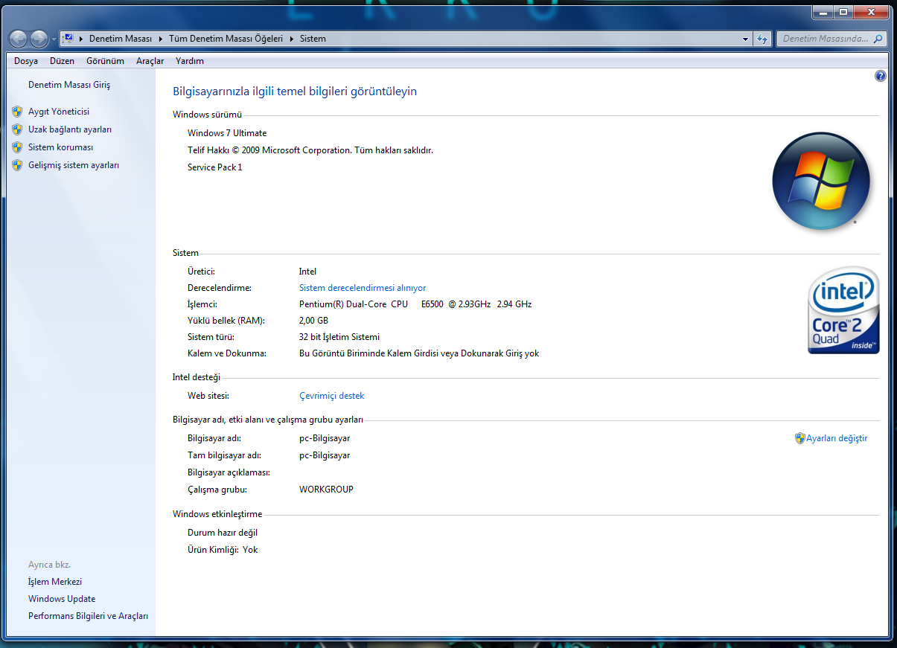
Task: Open help via the blue question mark icon
Action: click(881, 76)
